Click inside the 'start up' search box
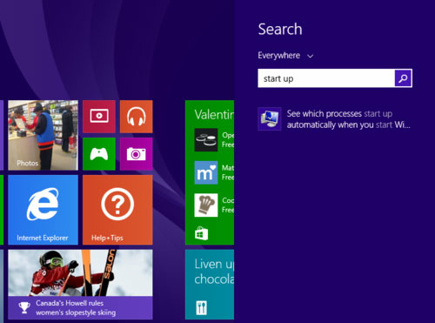 click(x=326, y=78)
